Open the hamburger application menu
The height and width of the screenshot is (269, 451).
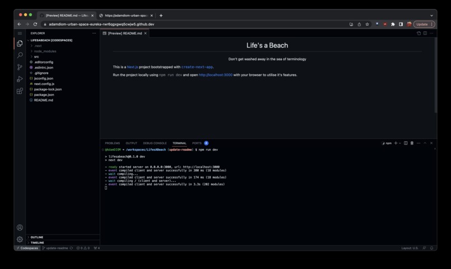20,33
